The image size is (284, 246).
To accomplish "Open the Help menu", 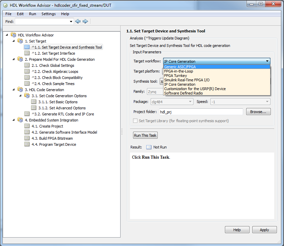I will 65,14.
